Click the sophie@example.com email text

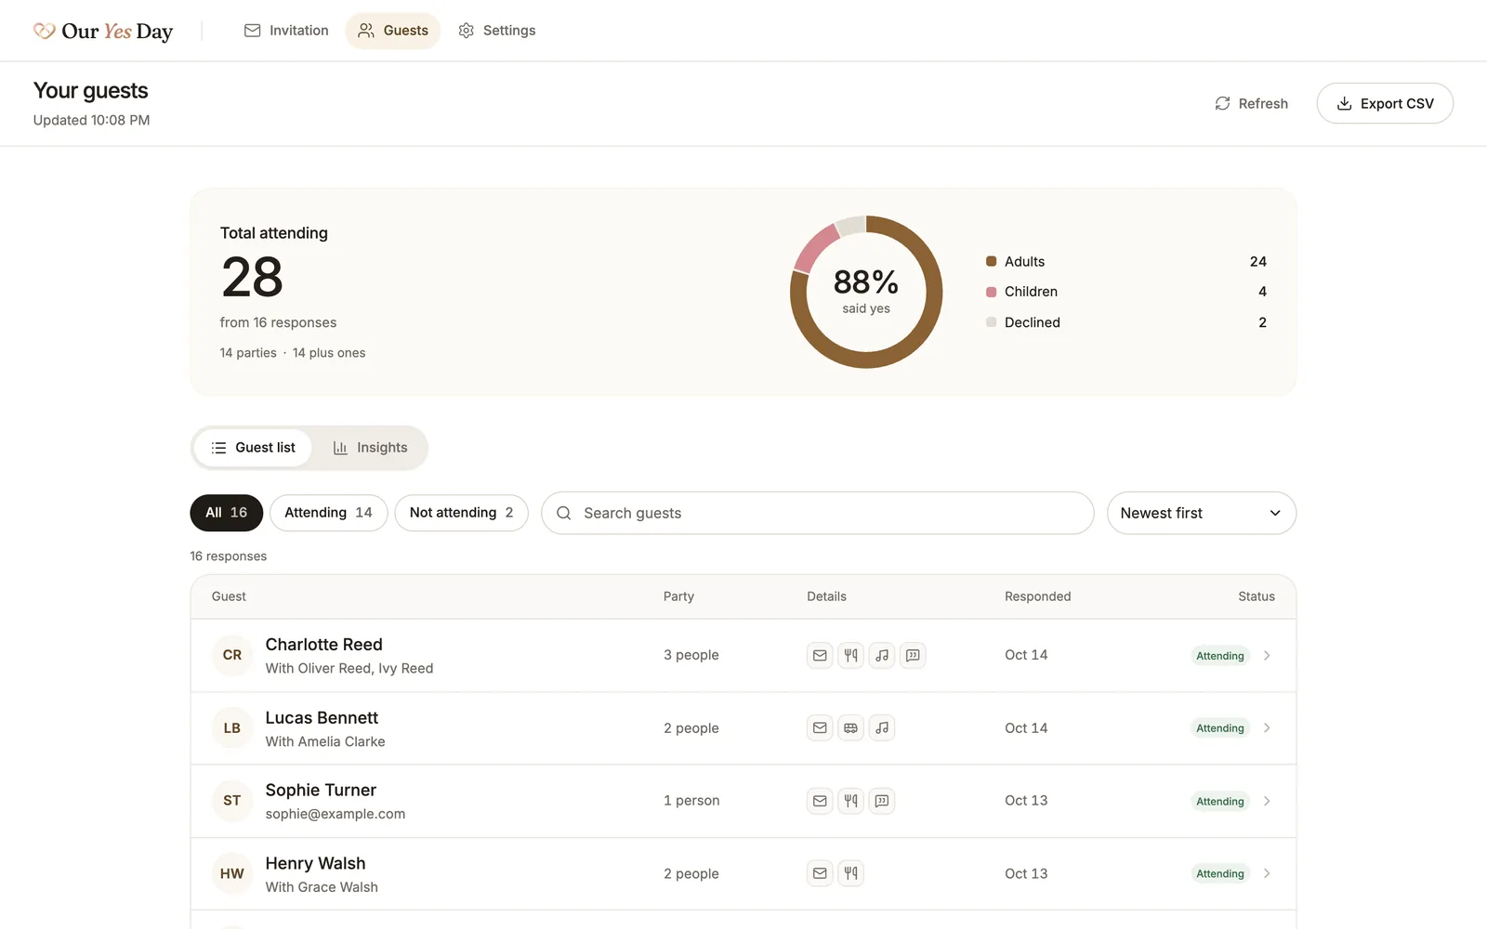[336, 814]
